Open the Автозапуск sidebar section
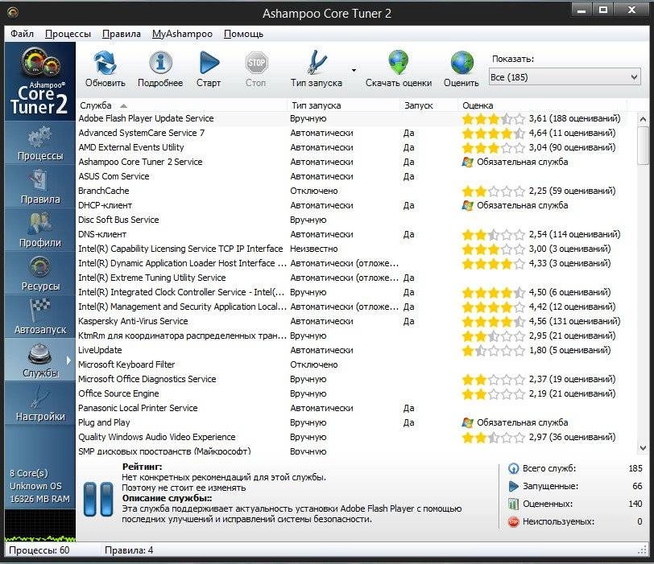This screenshot has height=564, width=654. pyautogui.click(x=40, y=317)
